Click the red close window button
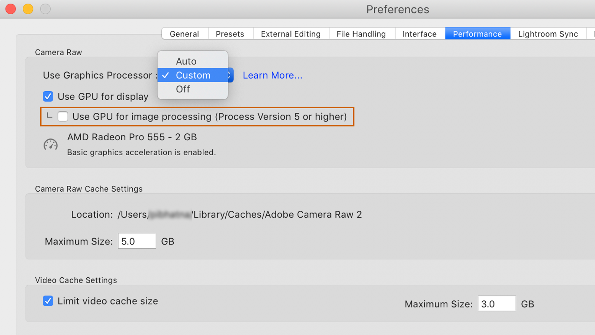 [11, 9]
